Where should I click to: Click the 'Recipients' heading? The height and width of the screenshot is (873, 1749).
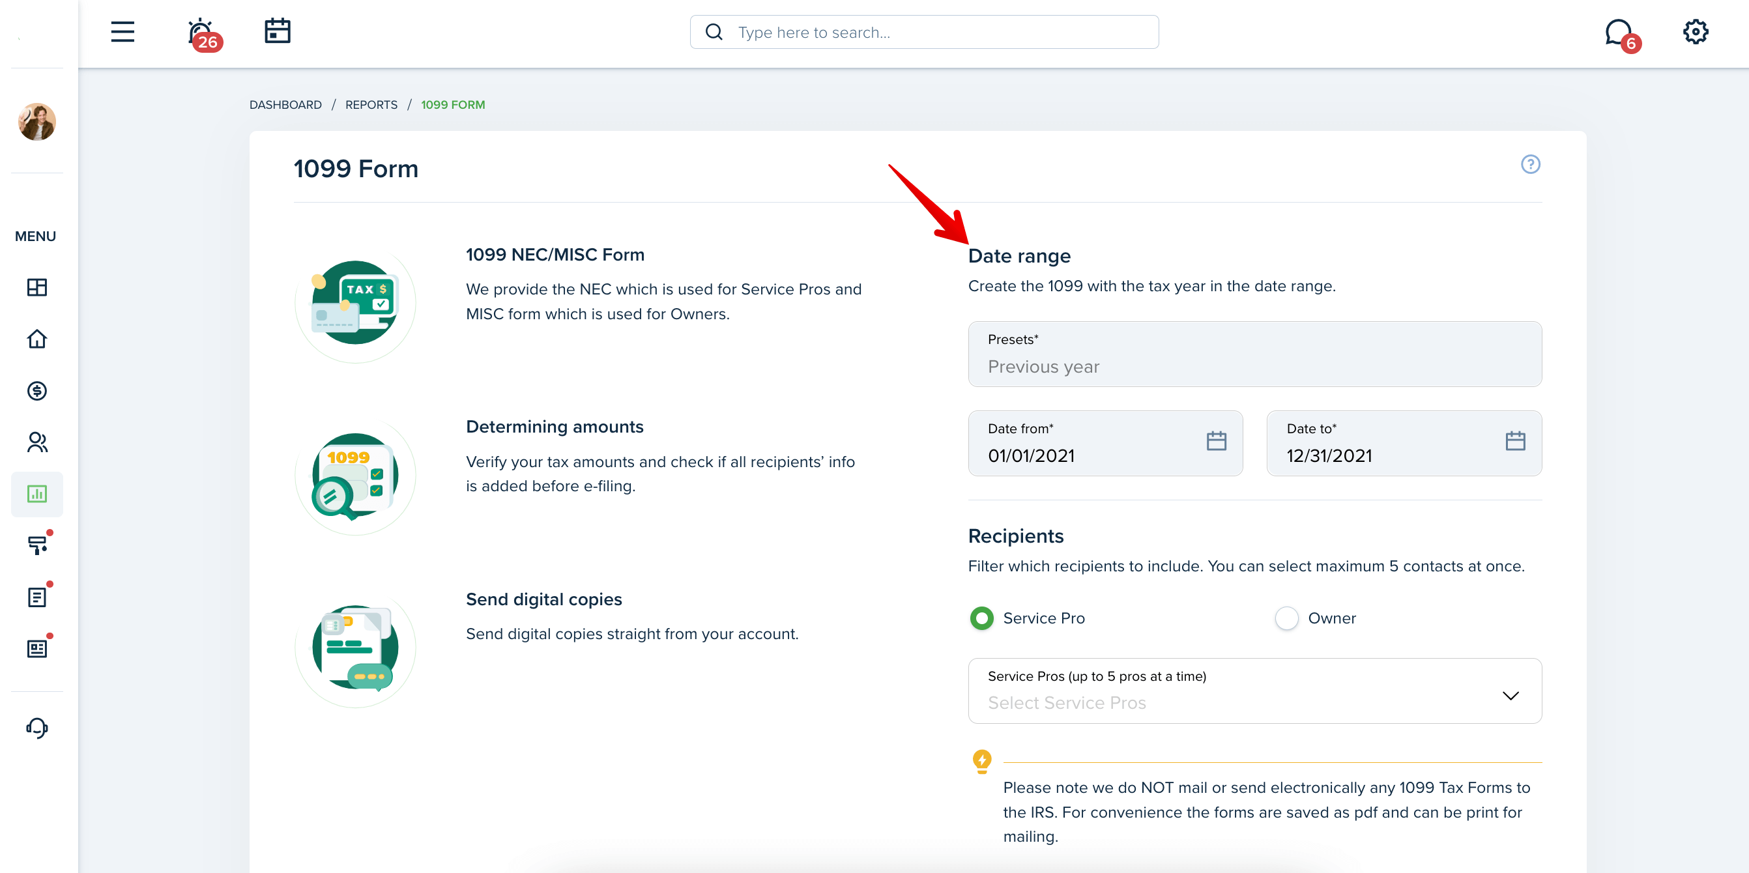tap(1015, 536)
